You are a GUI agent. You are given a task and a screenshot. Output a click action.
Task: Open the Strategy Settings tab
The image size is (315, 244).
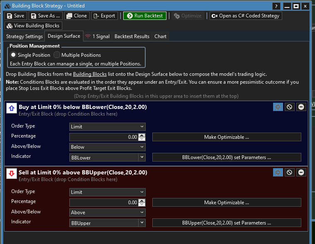24,36
